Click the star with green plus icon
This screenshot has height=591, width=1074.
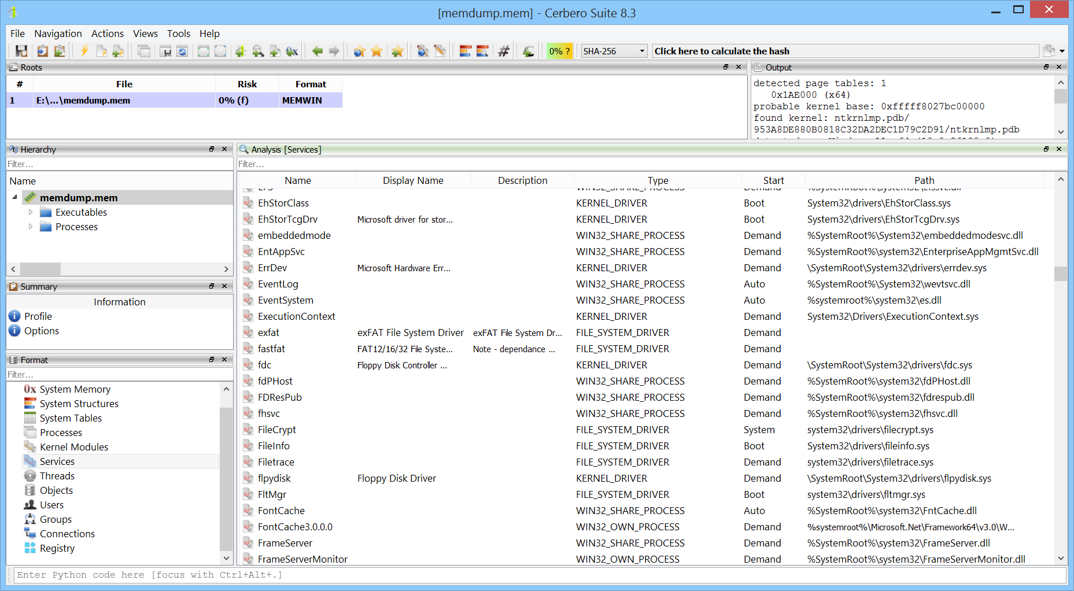coord(397,51)
